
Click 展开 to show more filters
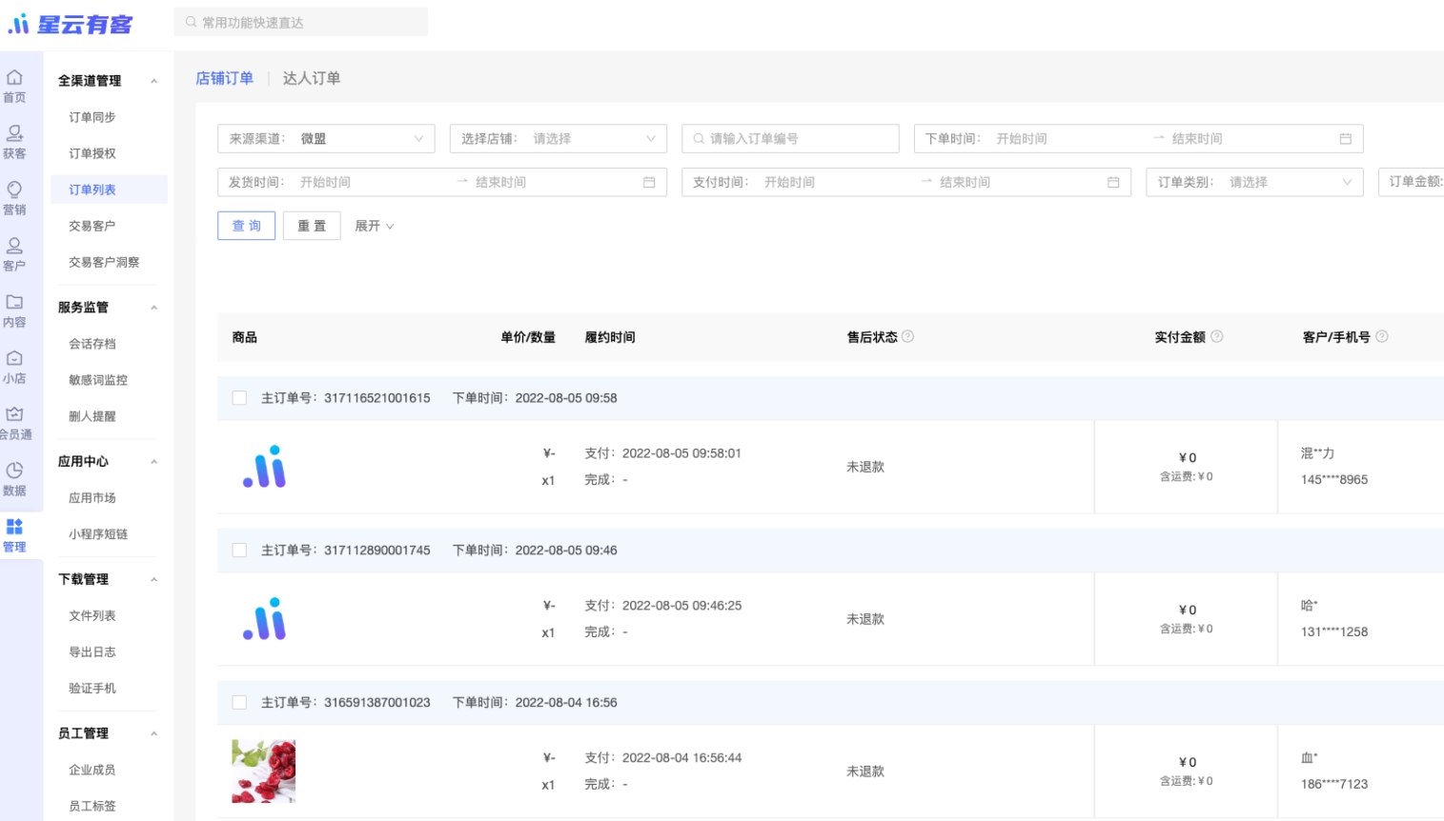[x=374, y=226]
